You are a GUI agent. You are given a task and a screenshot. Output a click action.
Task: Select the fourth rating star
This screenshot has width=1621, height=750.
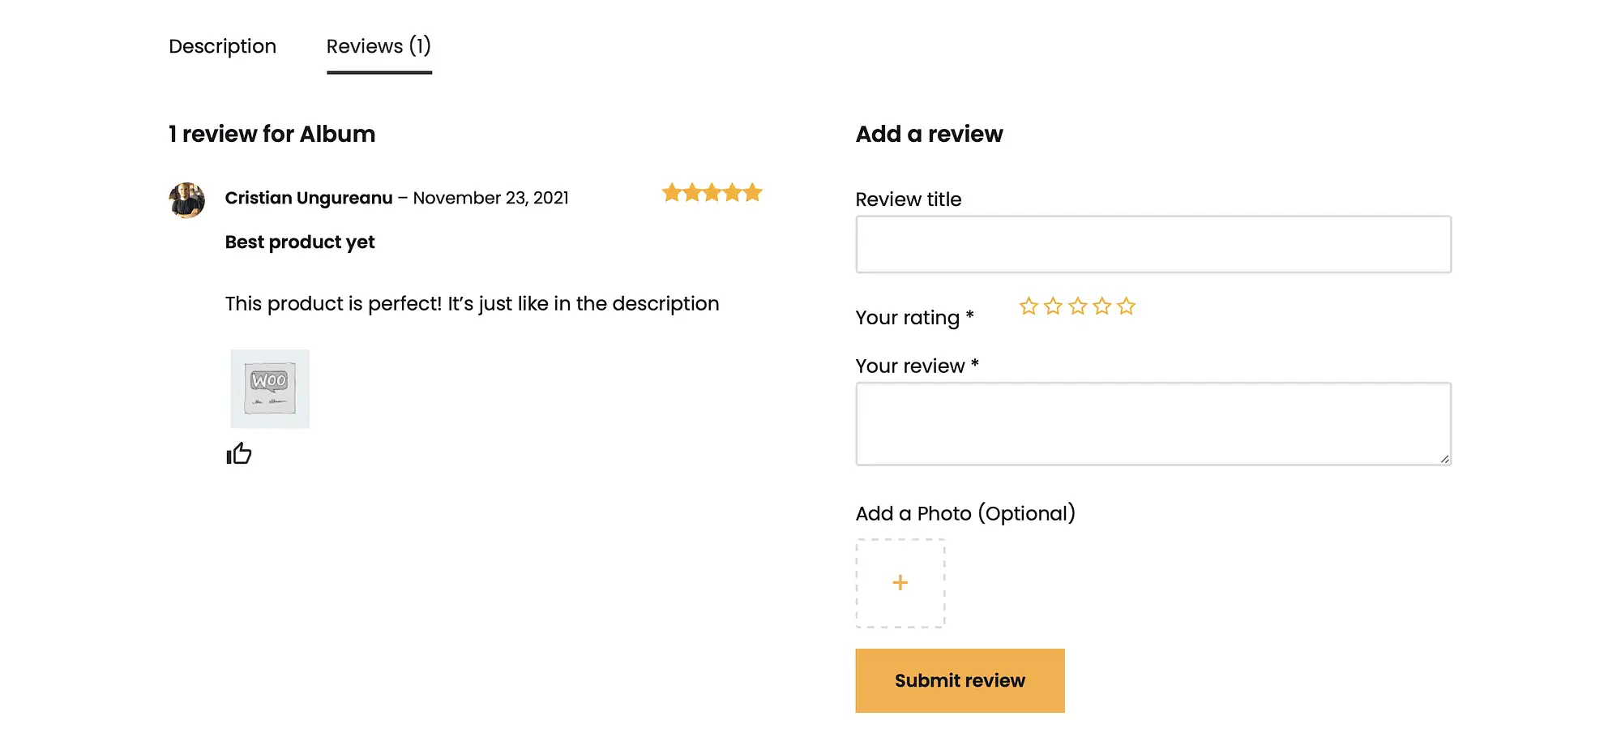[x=1101, y=306]
